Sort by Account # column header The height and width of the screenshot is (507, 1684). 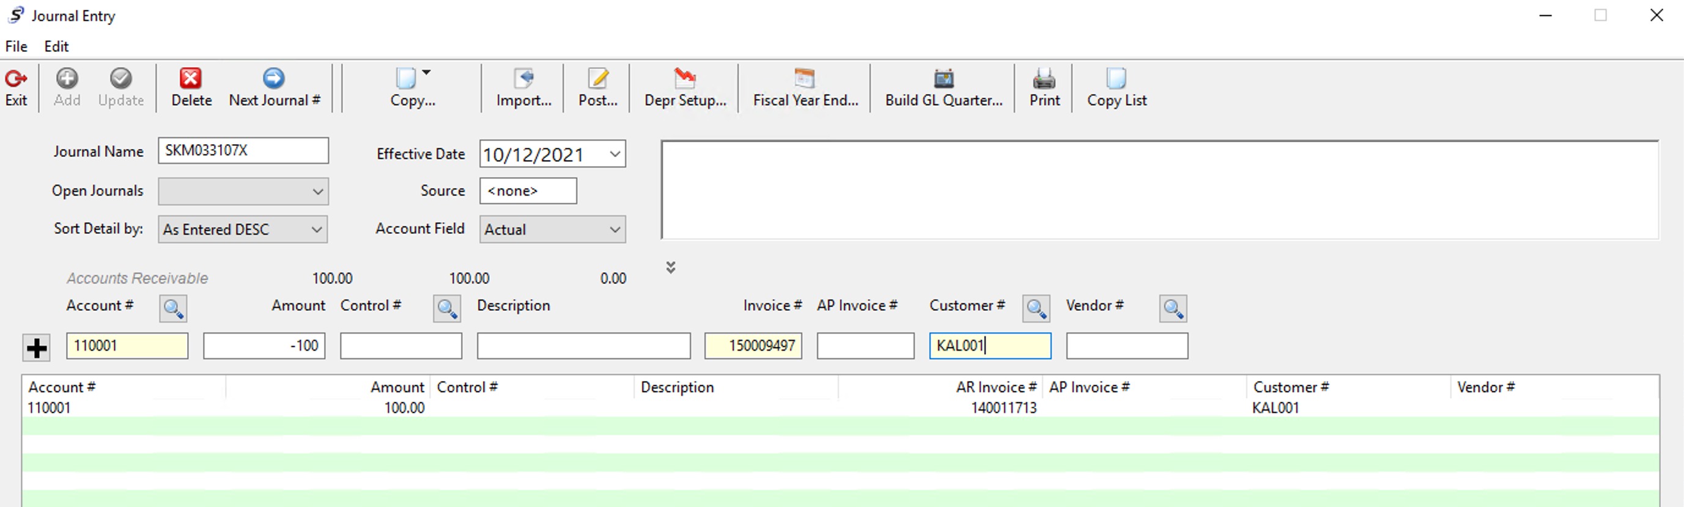click(x=124, y=387)
